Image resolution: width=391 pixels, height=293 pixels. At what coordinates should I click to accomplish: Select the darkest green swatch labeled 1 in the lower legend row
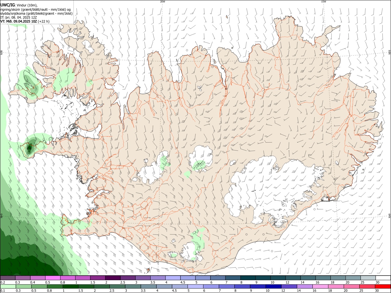tap(70, 287)
